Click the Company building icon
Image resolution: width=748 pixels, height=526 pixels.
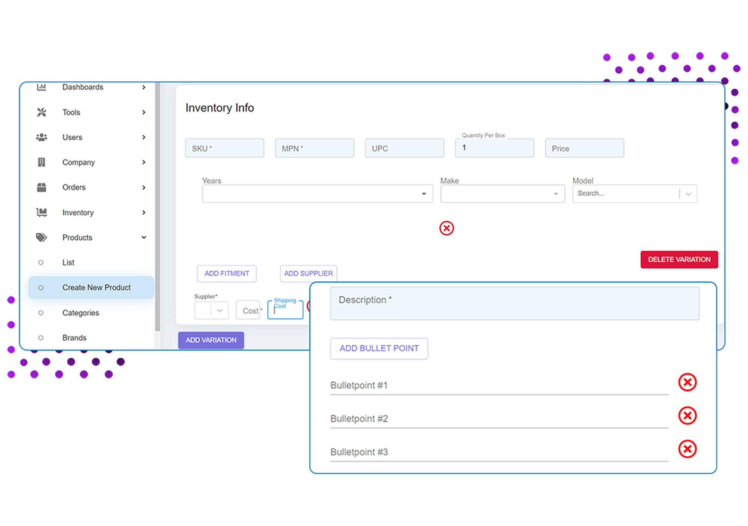[42, 162]
